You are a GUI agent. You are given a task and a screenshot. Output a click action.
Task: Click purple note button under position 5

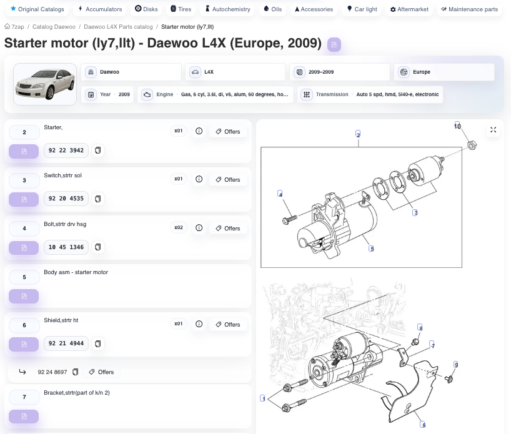click(24, 297)
